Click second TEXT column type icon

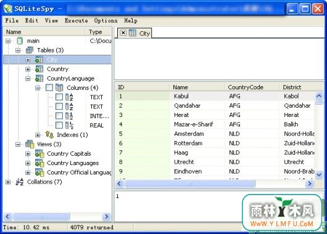point(69,107)
